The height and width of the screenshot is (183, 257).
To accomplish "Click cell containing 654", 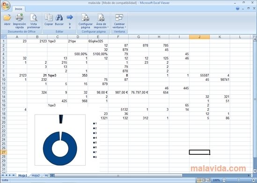I will pos(159,92).
